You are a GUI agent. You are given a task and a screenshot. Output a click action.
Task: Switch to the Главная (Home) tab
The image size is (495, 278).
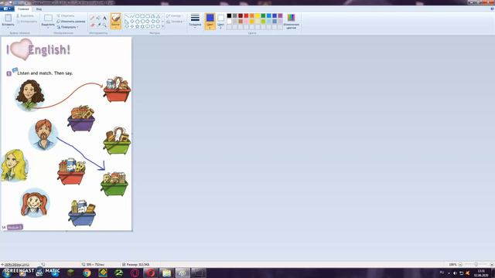pos(23,9)
